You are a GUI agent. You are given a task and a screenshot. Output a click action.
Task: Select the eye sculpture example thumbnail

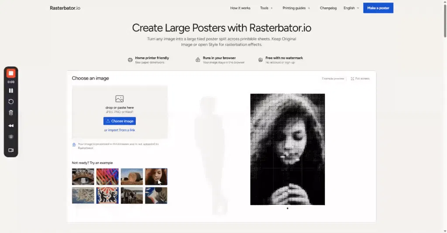[83, 177]
